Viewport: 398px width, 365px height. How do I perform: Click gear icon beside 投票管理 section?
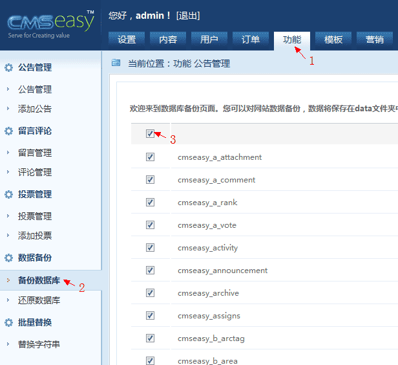tap(9, 194)
